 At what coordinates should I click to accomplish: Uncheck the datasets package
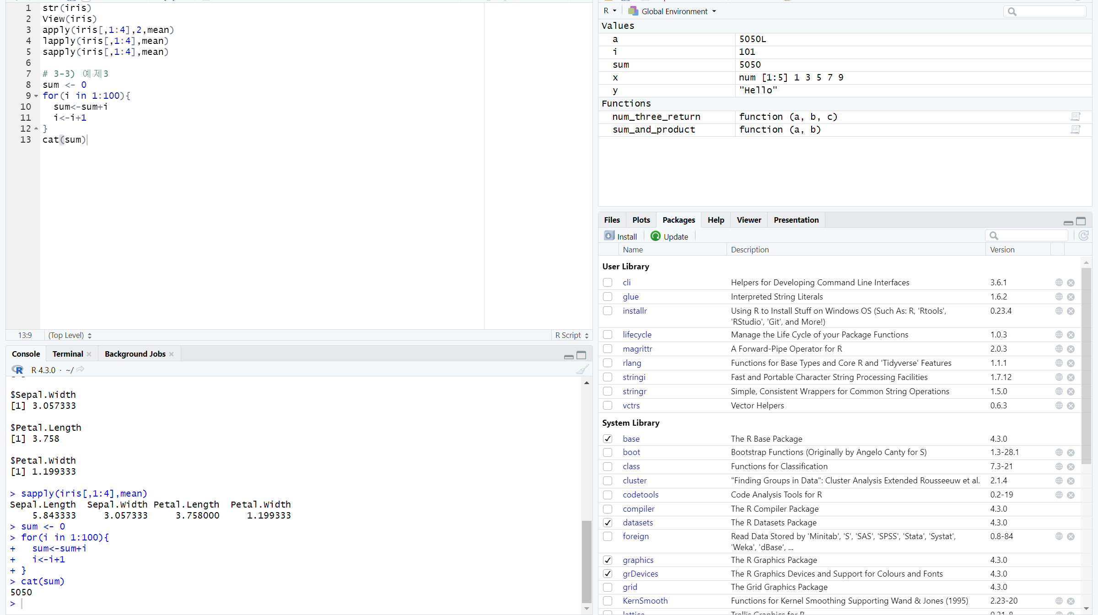pos(608,522)
